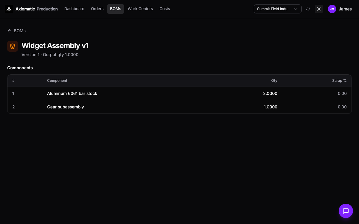
Task: Open the Aluminum 6061 bar stock row
Action: pos(180,93)
